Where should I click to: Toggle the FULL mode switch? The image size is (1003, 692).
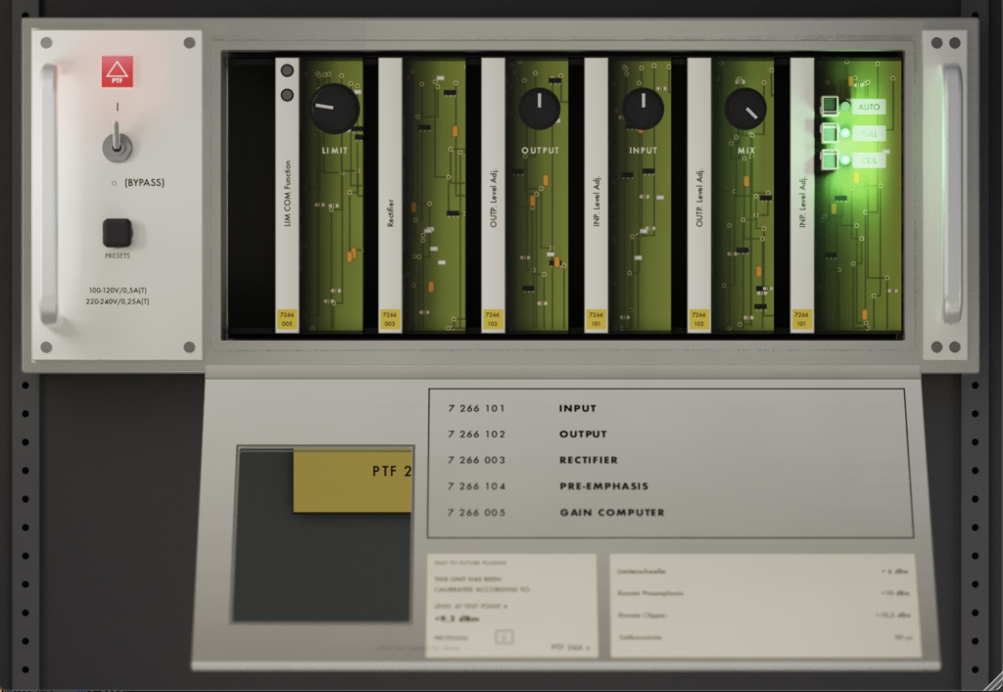(830, 132)
